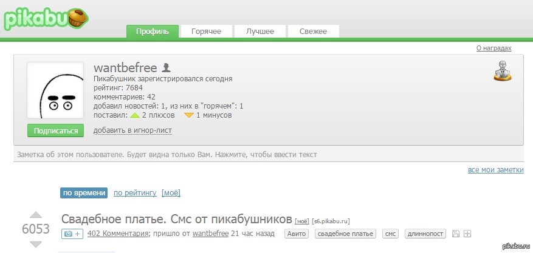Expand the post using the camera plus button

72,234
